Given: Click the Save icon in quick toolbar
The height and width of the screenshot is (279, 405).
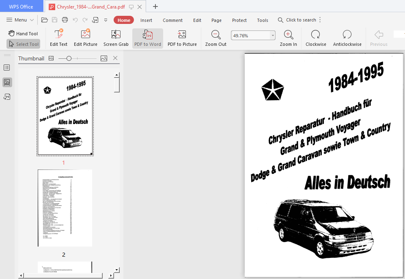Looking at the screenshot, I should coord(54,20).
